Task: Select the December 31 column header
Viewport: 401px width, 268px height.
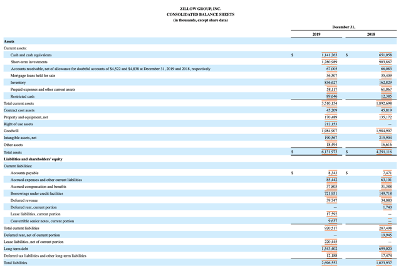Action: coord(343,27)
